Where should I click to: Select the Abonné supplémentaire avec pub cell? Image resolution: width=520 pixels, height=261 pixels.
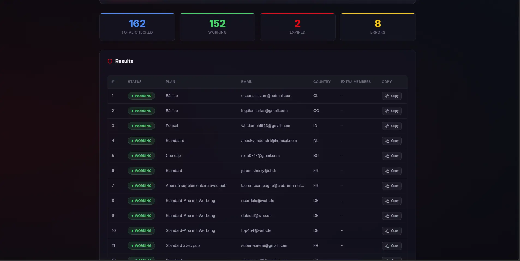[196, 186]
